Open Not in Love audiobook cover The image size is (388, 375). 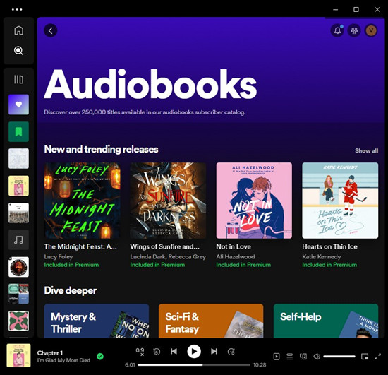[x=254, y=201]
